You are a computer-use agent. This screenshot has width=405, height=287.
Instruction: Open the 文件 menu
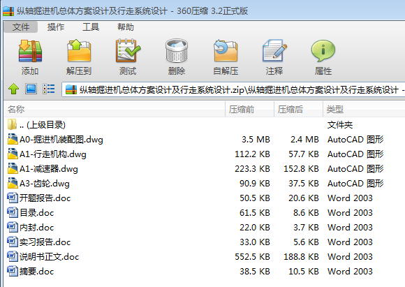(21, 27)
